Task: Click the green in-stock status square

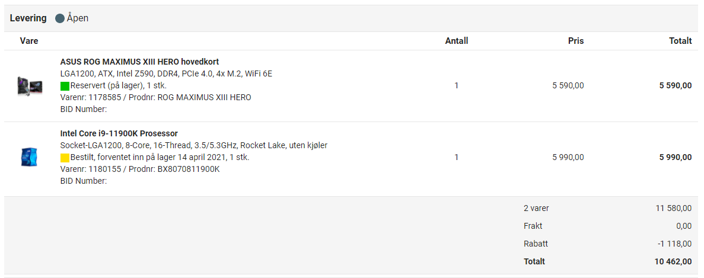Action: [65, 85]
